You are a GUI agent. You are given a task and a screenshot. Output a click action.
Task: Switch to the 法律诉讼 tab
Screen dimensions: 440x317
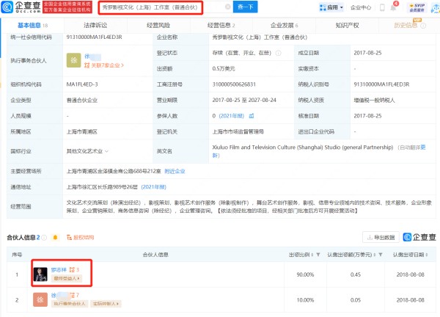click(95, 26)
